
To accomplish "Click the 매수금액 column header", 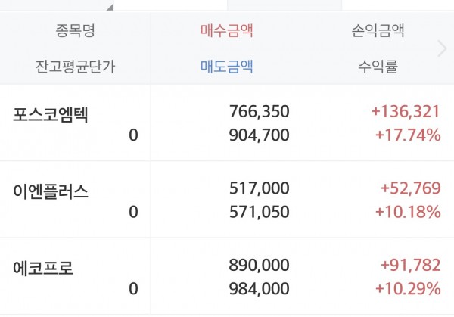I will [x=226, y=31].
